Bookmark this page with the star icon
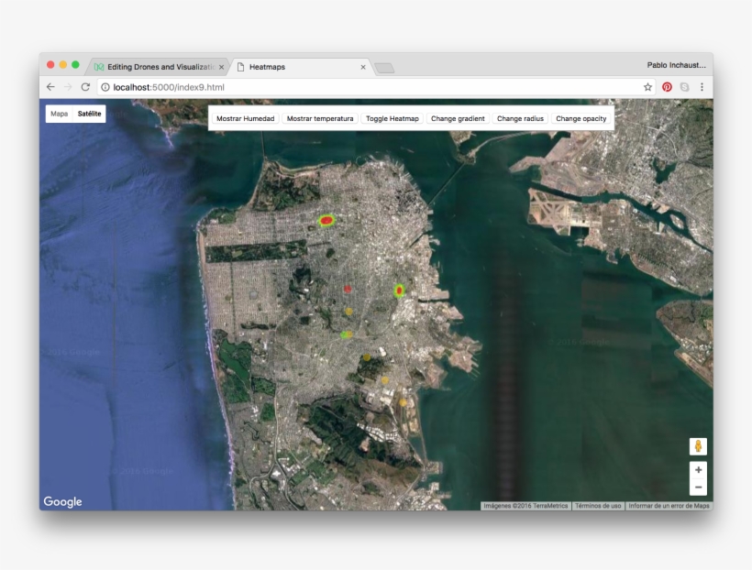The height and width of the screenshot is (570, 752). coord(647,87)
